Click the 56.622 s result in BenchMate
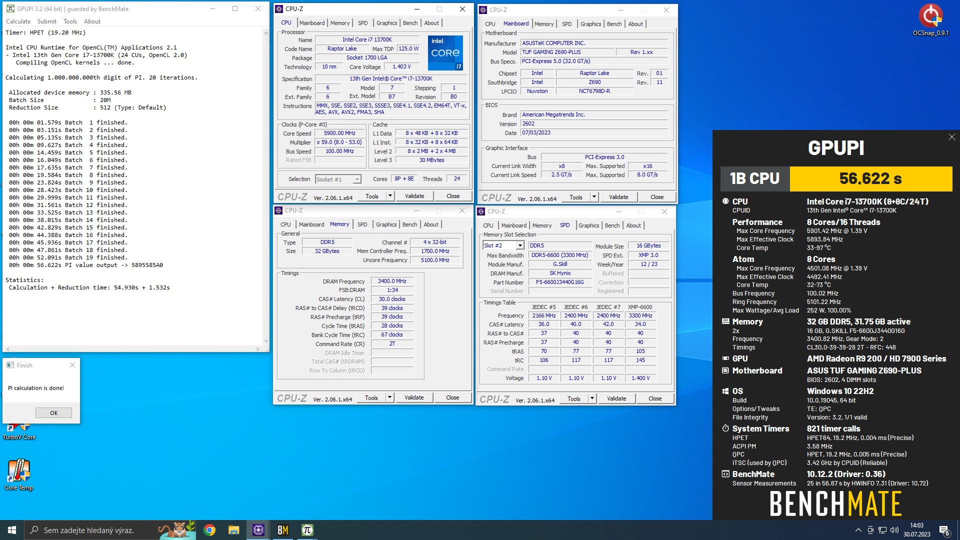Image resolution: width=960 pixels, height=540 pixels. coord(870,178)
